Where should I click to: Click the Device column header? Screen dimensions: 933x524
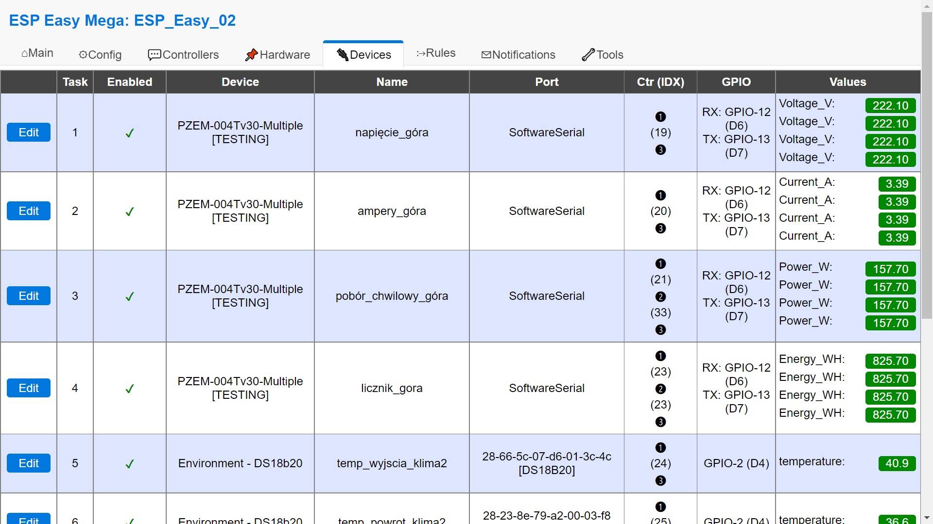click(x=240, y=82)
